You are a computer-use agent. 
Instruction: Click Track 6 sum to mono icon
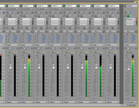pos(89,48)
